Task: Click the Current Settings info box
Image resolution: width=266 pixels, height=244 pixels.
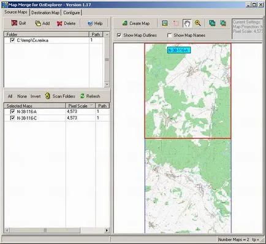Action: click(247, 29)
